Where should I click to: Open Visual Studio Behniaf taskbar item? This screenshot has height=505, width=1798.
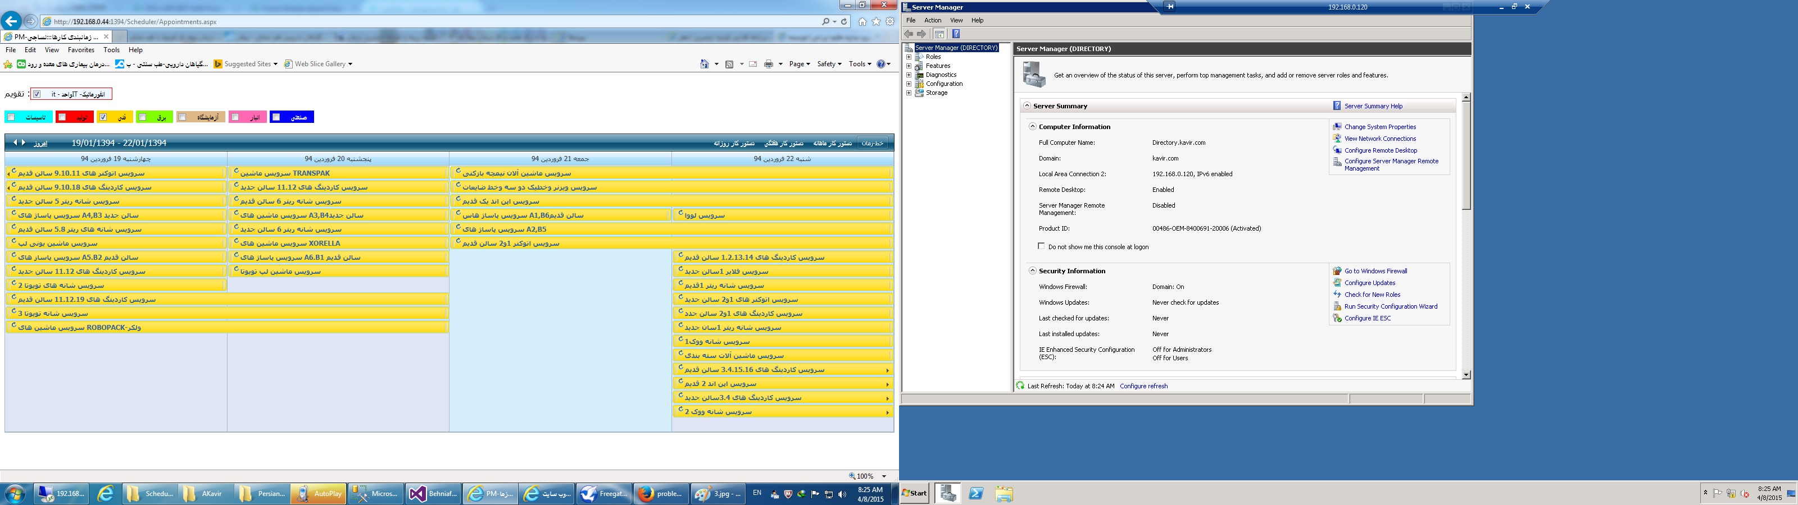coord(434,494)
